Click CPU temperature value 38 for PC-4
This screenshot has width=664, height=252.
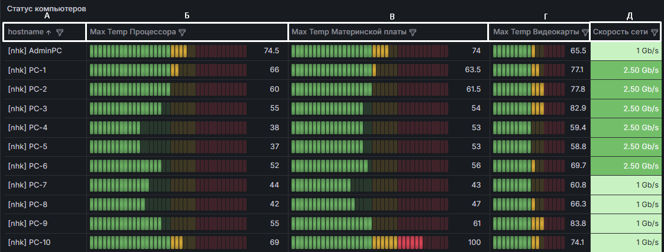point(274,128)
